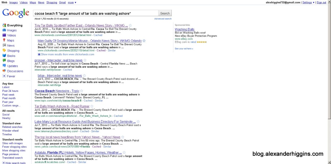Open the Videos tab in top navigation
Screen dimensions: 331x164
[24, 3]
